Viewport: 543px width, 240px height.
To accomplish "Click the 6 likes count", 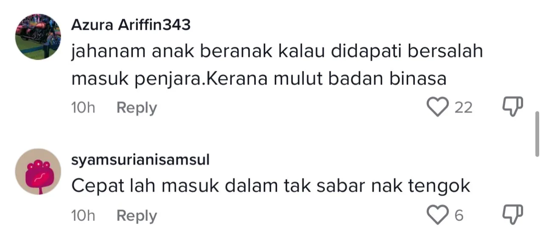I will (x=459, y=216).
